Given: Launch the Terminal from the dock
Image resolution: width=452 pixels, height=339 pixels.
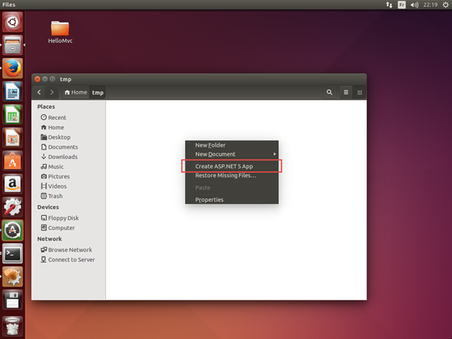Looking at the screenshot, I should point(13,254).
